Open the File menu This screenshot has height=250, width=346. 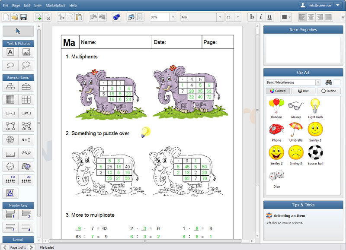coord(6,5)
